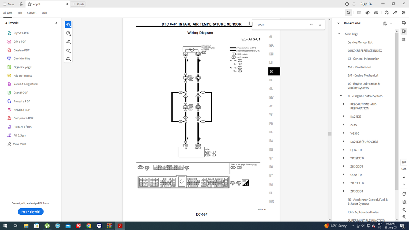This screenshot has width=409, height=230.
Task: Open comments panel icon on right rail
Action: [404, 23]
